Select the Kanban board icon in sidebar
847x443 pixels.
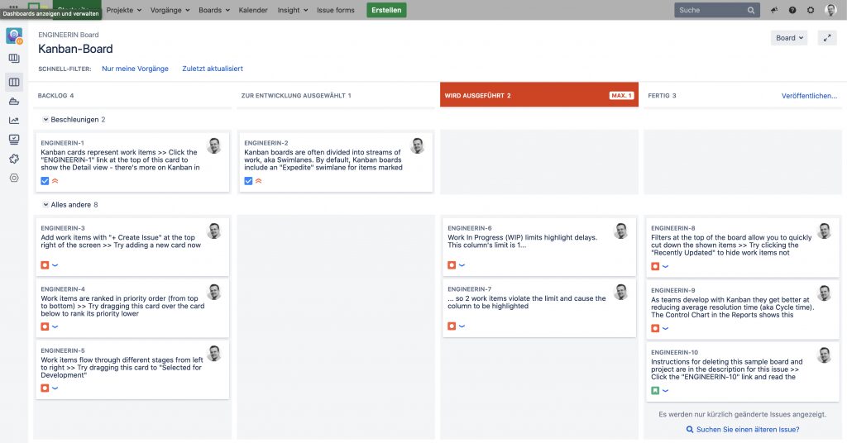point(14,82)
